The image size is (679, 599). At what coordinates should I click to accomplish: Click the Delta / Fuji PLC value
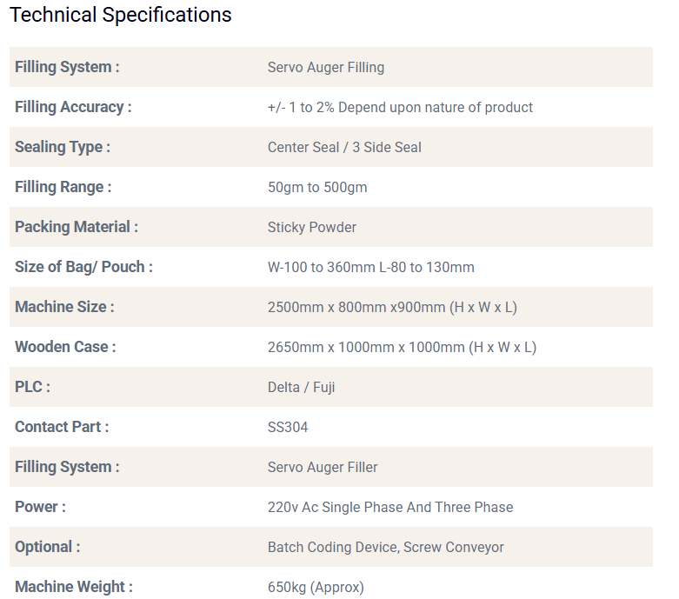pos(301,387)
